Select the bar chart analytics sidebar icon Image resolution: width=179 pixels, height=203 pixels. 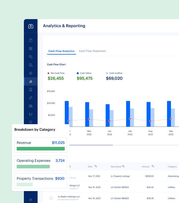(x=31, y=81)
